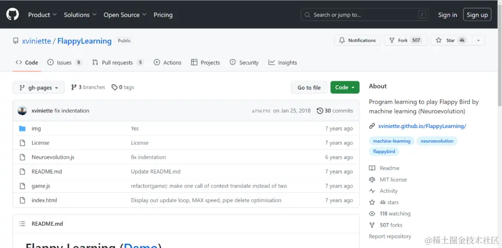Click the star icon beside 4k stars
This screenshot has width=502, height=248.
[372, 202]
